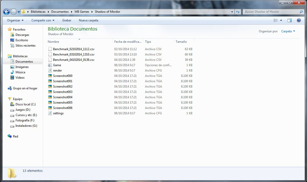This screenshot has width=307, height=182.
Task: Expand the breadcrumb arrow after WB Games
Action: coord(92,12)
